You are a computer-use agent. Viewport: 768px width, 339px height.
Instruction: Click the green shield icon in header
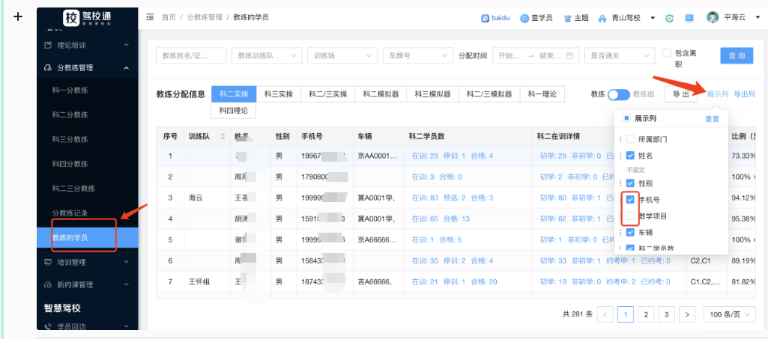(x=669, y=17)
